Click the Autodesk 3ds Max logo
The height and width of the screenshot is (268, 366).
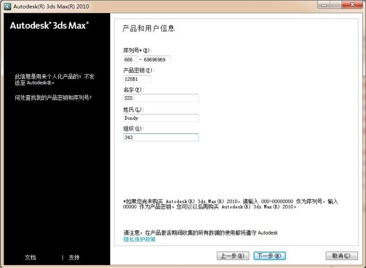[x=49, y=25]
